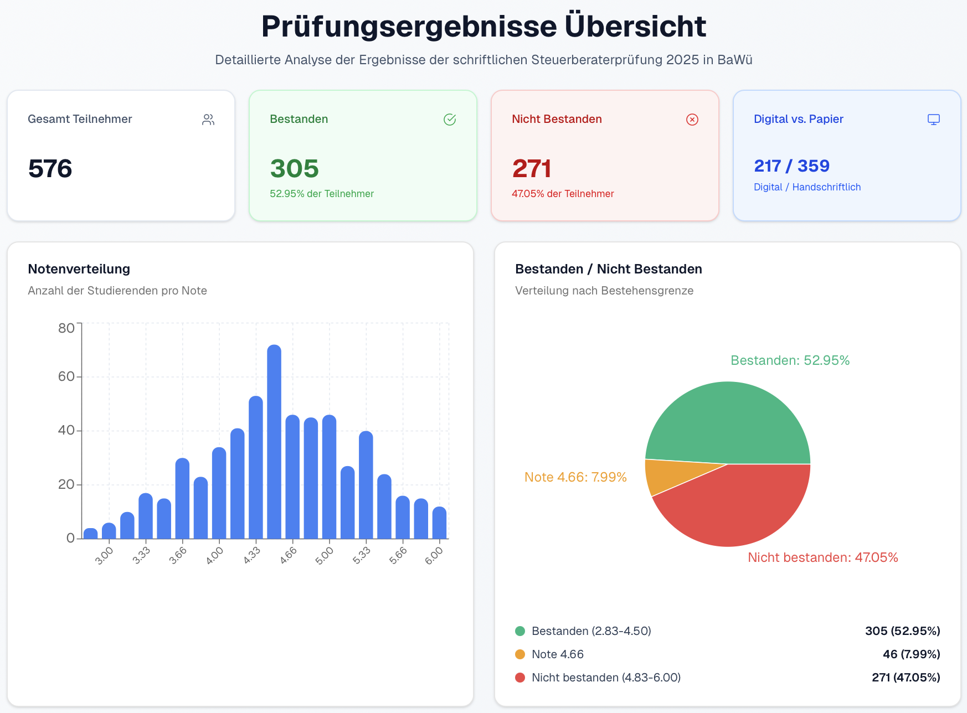Viewport: 967px width, 713px height.
Task: Click the green checkmark icon on Bestanden card
Action: 450,119
